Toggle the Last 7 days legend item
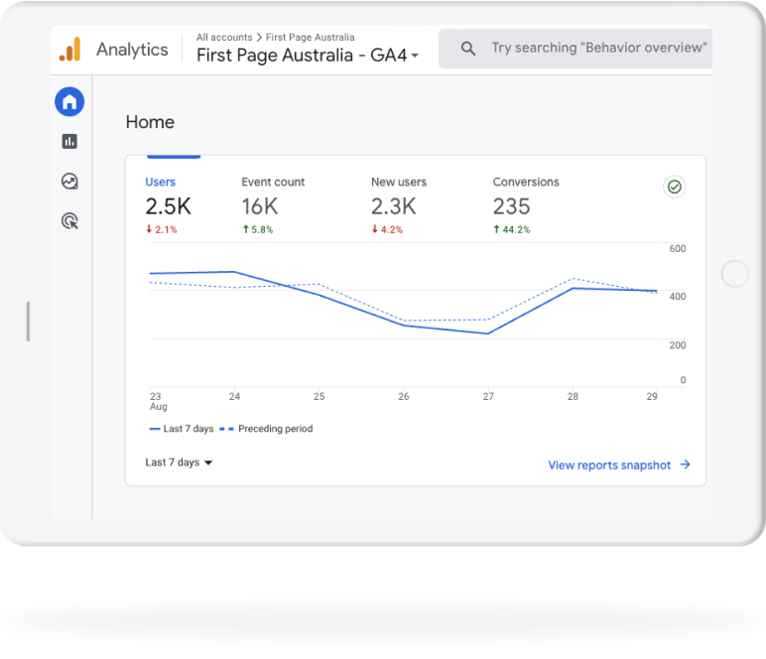Image resolution: width=766 pixels, height=659 pixels. (182, 429)
